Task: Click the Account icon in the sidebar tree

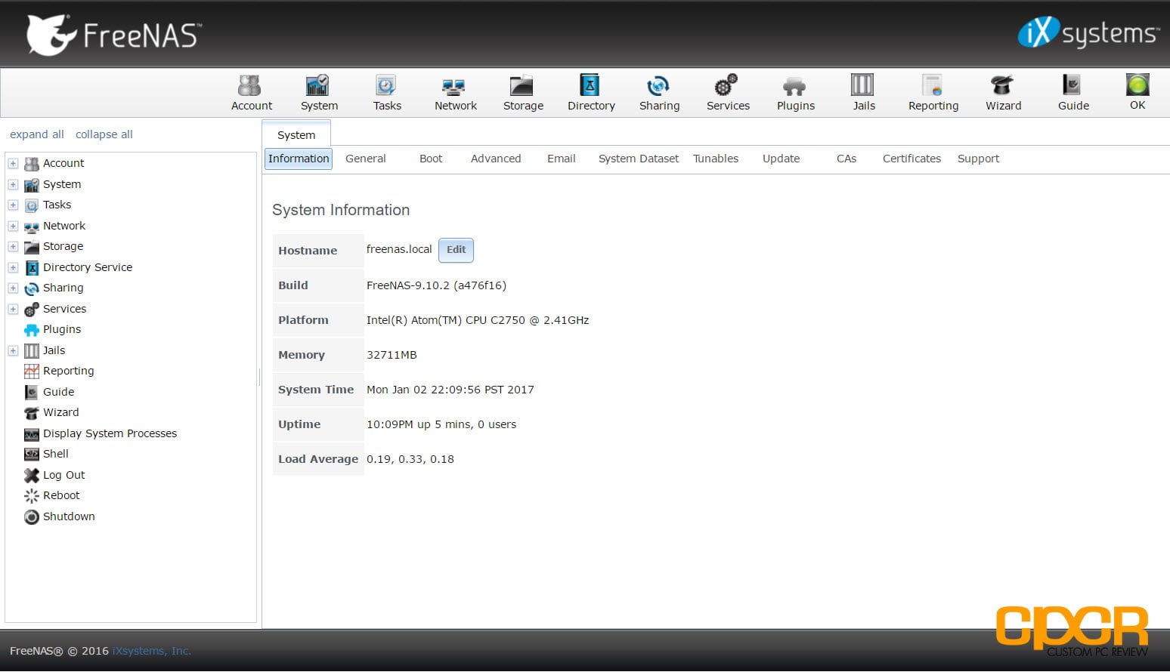Action: tap(32, 164)
